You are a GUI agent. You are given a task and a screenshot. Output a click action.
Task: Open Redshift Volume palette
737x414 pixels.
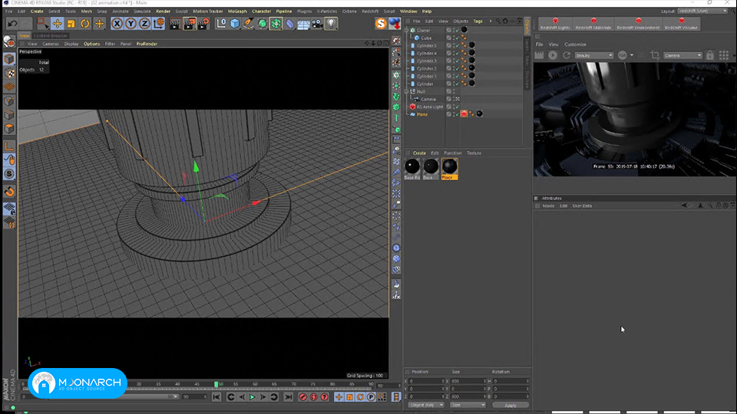tap(681, 24)
